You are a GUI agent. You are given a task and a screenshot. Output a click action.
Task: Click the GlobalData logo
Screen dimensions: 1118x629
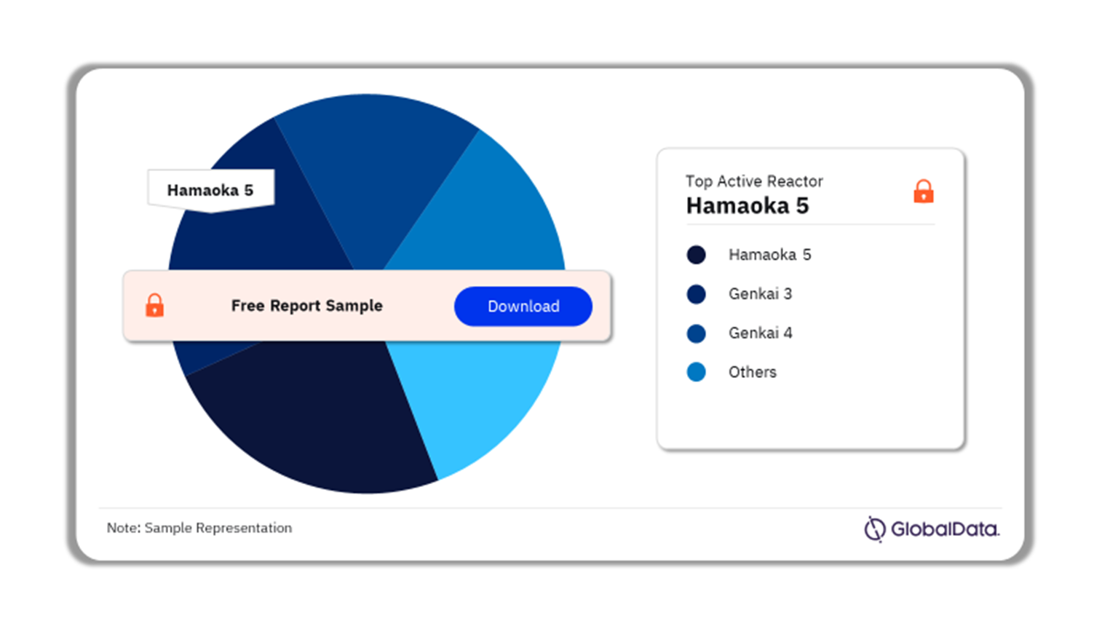pos(932,529)
